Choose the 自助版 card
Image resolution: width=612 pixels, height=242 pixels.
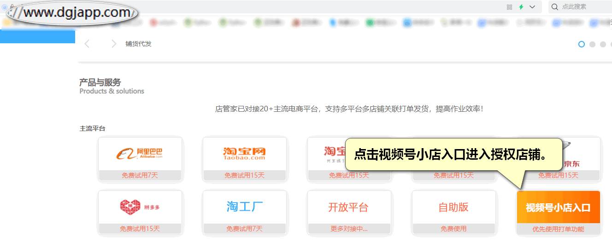[453, 212]
